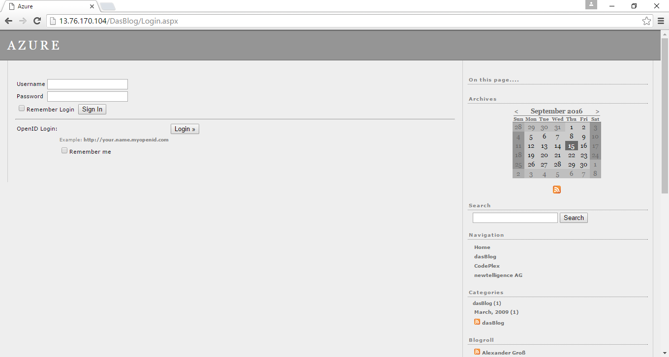Open the RSS icon next to dasBlog category
Image resolution: width=669 pixels, height=357 pixels.
pyautogui.click(x=477, y=322)
